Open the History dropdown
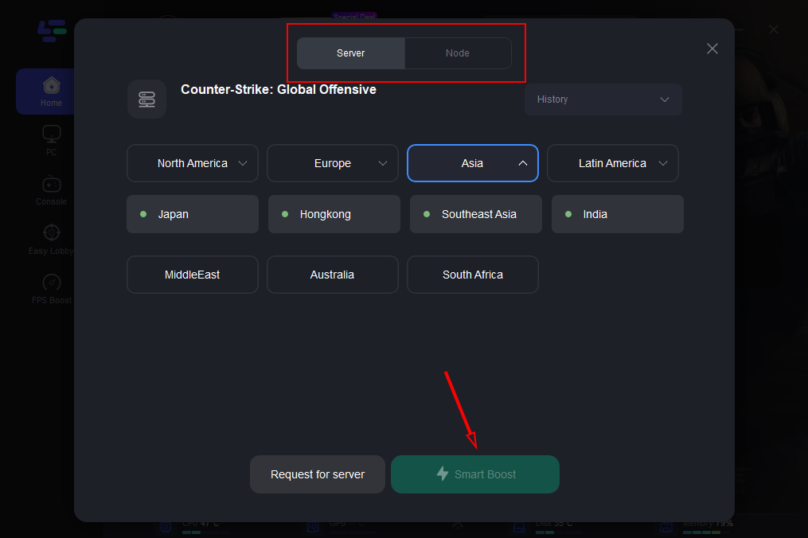The height and width of the screenshot is (538, 808). pos(603,99)
